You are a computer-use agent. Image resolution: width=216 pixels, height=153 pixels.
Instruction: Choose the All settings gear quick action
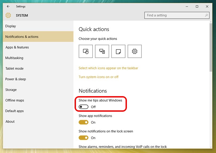[x=135, y=51]
